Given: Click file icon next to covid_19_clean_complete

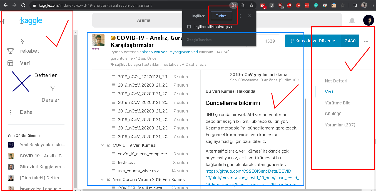Looking at the screenshot, I should pos(113,154).
